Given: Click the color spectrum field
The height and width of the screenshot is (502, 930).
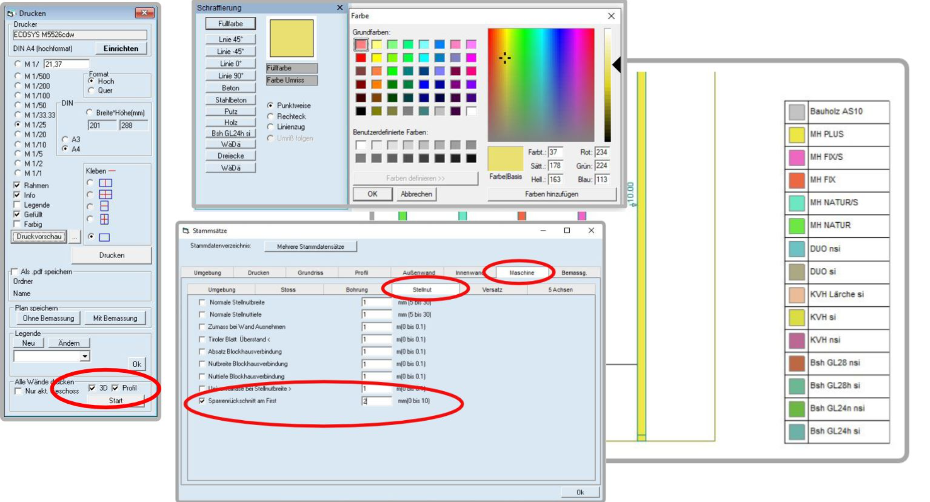Looking at the screenshot, I should pos(541,85).
